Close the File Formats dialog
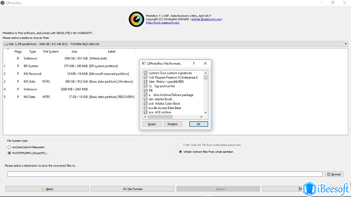 205,63
